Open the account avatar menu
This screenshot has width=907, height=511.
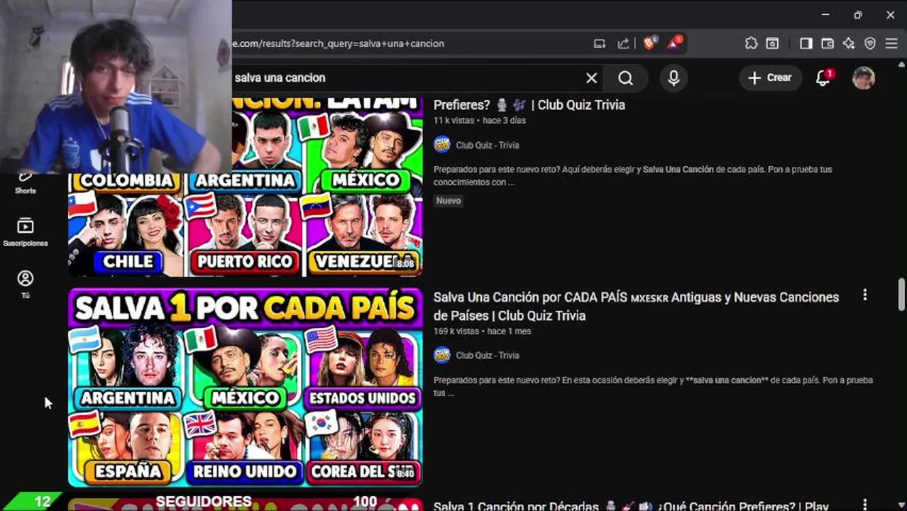[864, 78]
